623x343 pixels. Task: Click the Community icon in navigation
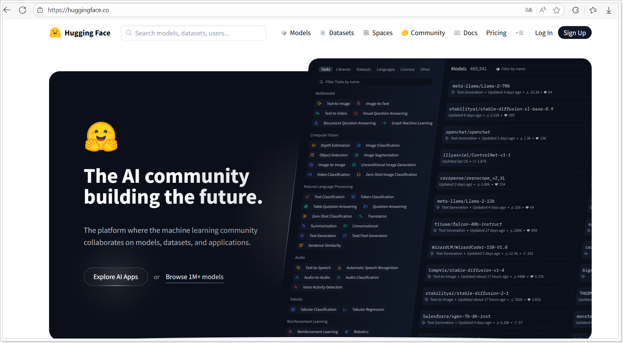click(405, 33)
